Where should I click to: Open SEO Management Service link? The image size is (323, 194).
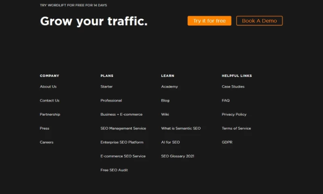(x=123, y=129)
